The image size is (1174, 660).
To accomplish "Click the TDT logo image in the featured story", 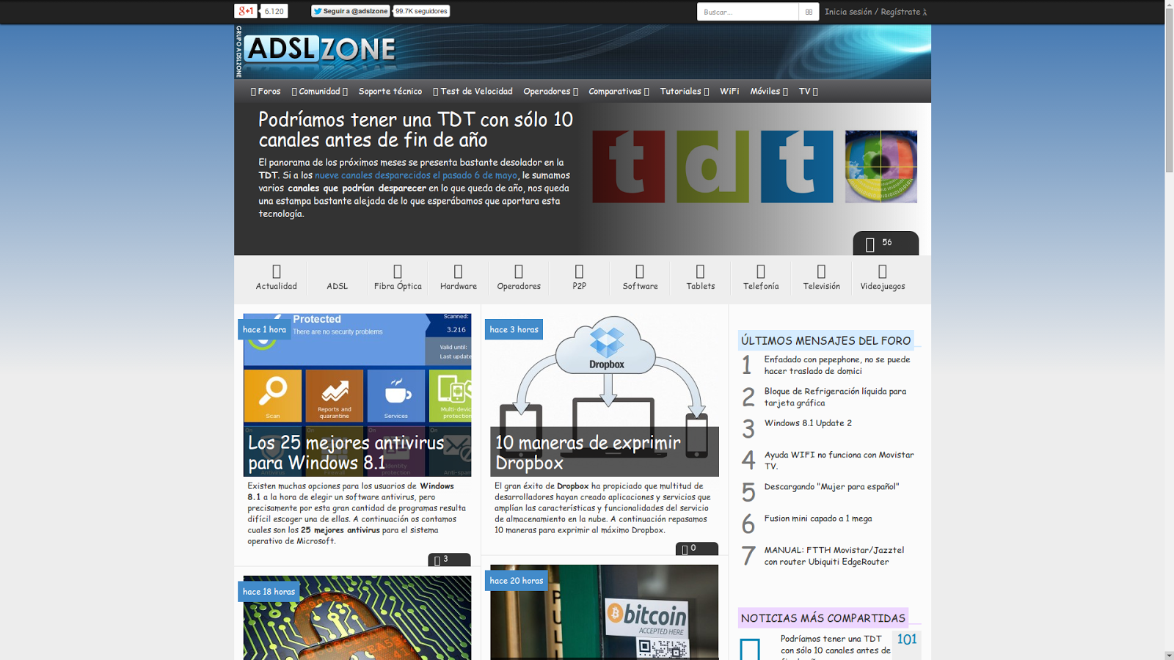I will click(x=754, y=166).
